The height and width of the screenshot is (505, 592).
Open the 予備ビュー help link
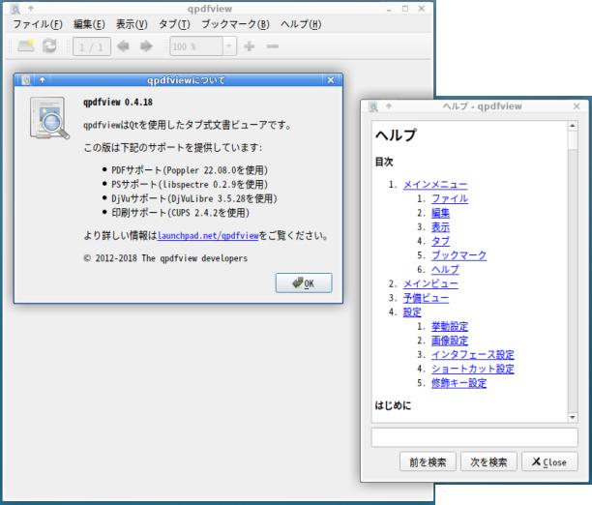(426, 298)
